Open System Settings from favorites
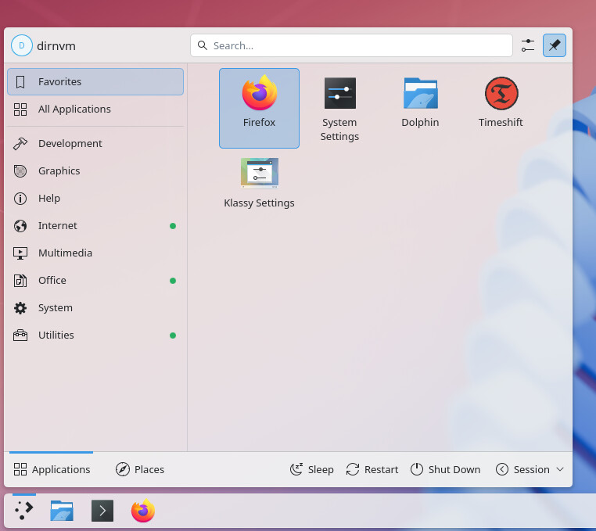Screen dimensions: 596x531 pos(339,108)
